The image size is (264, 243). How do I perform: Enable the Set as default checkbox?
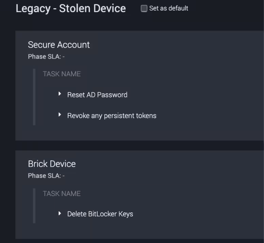click(144, 9)
